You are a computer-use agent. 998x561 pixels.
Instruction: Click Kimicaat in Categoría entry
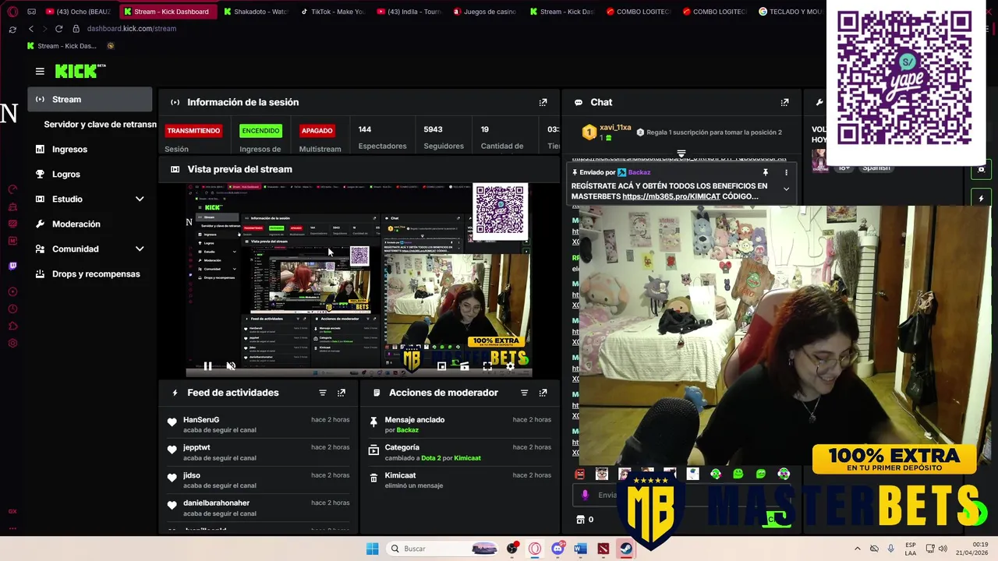tap(467, 458)
